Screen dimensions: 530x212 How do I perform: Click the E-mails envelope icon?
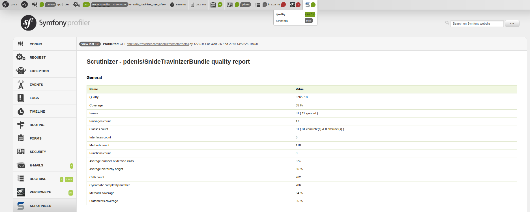click(21, 165)
